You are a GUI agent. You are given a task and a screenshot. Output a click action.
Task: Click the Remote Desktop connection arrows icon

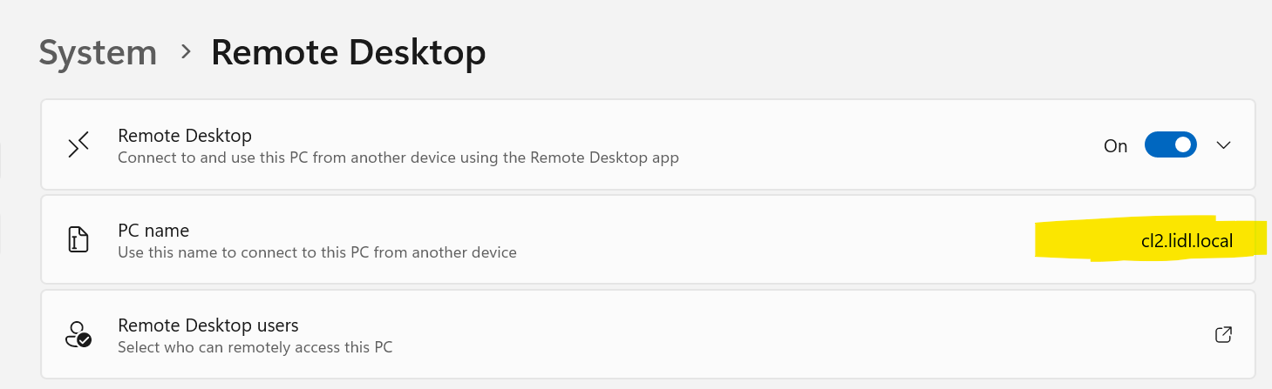click(x=79, y=145)
